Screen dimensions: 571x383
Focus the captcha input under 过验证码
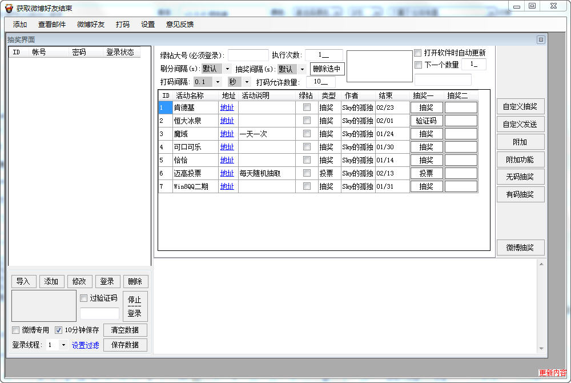99,313
